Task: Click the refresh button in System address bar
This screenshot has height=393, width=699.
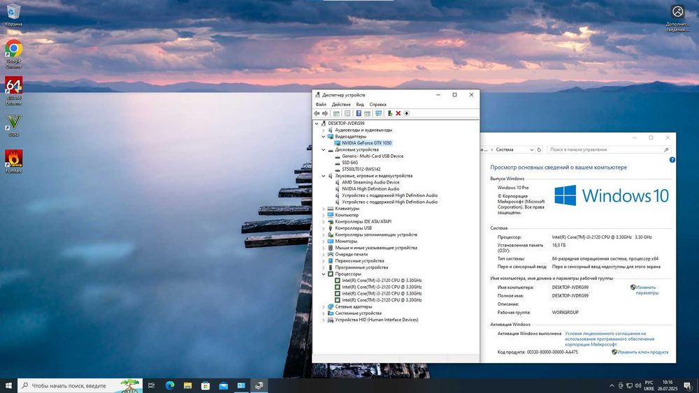Action: [x=539, y=149]
